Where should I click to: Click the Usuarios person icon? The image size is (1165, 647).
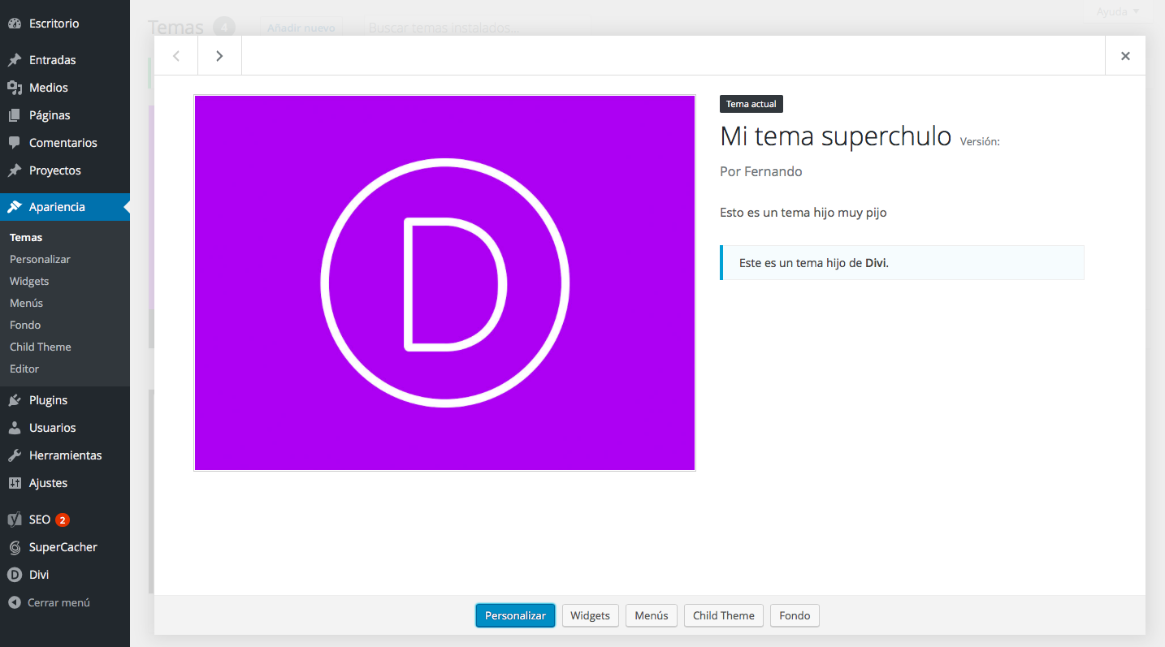[15, 428]
